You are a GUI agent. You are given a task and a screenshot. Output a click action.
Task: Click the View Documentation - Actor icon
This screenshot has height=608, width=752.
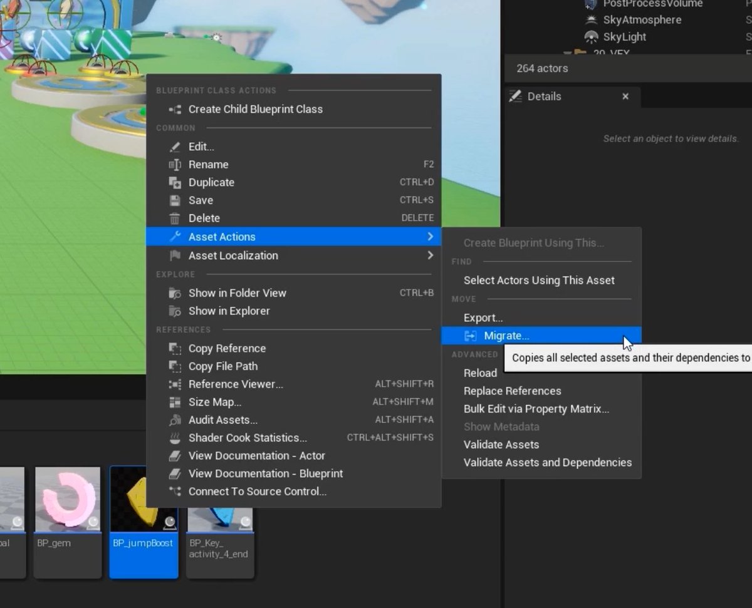(x=175, y=456)
